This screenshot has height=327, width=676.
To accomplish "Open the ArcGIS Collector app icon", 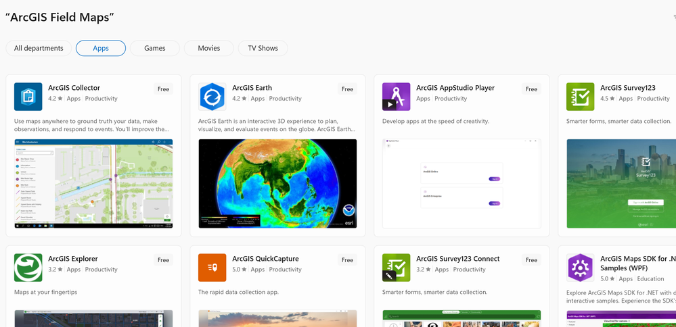I will tap(28, 97).
